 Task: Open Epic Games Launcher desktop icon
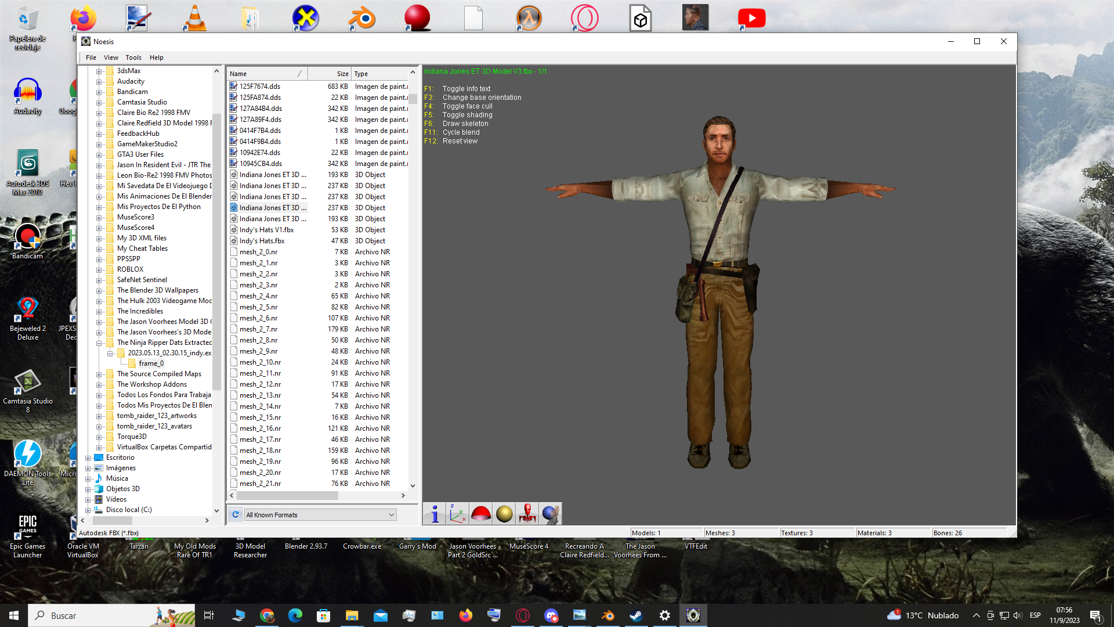pyautogui.click(x=27, y=536)
